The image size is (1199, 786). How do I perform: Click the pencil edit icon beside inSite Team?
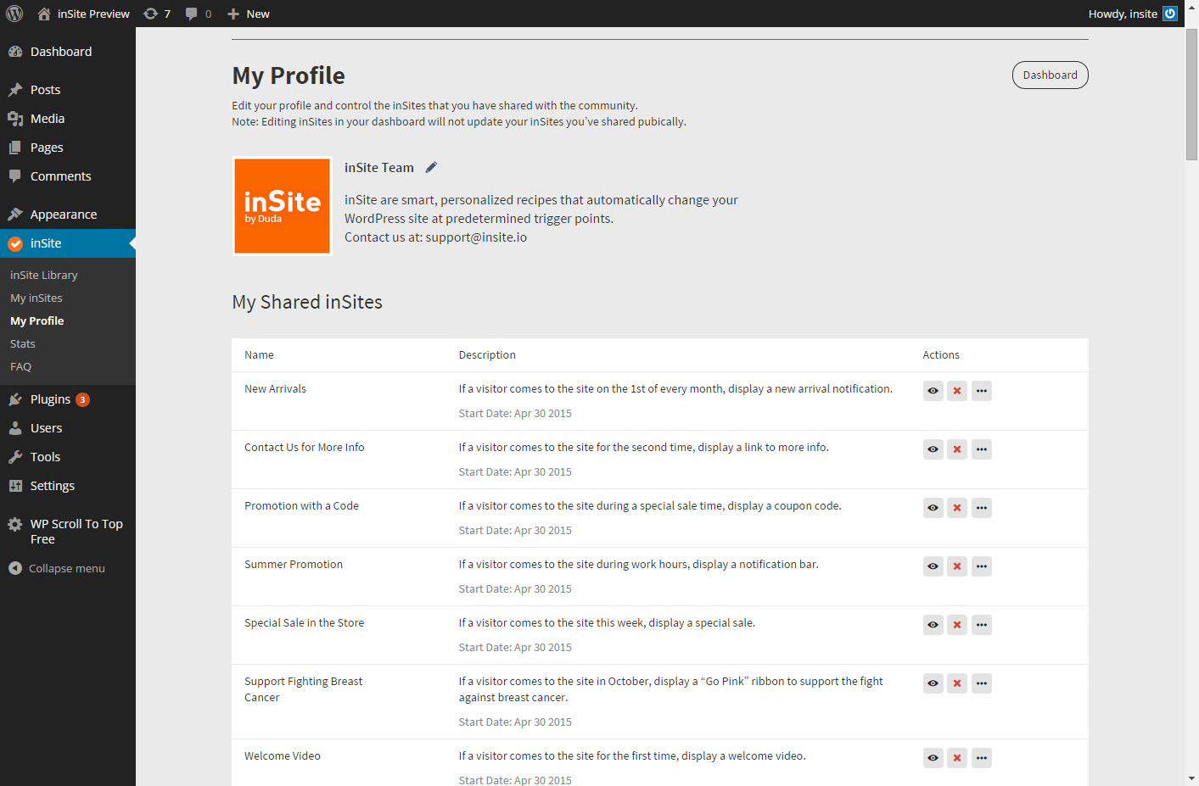click(431, 168)
